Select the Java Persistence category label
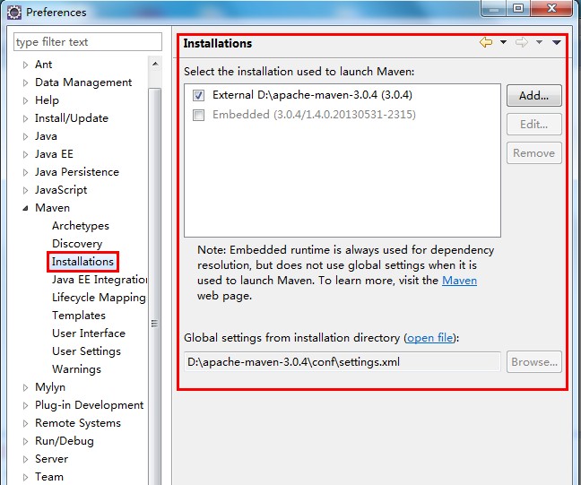Image resolution: width=581 pixels, height=485 pixels. tap(77, 172)
